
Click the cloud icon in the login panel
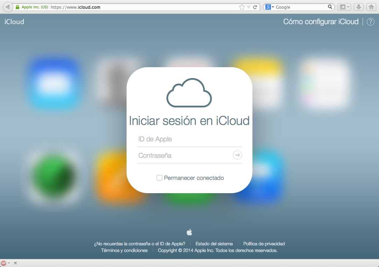(x=189, y=93)
